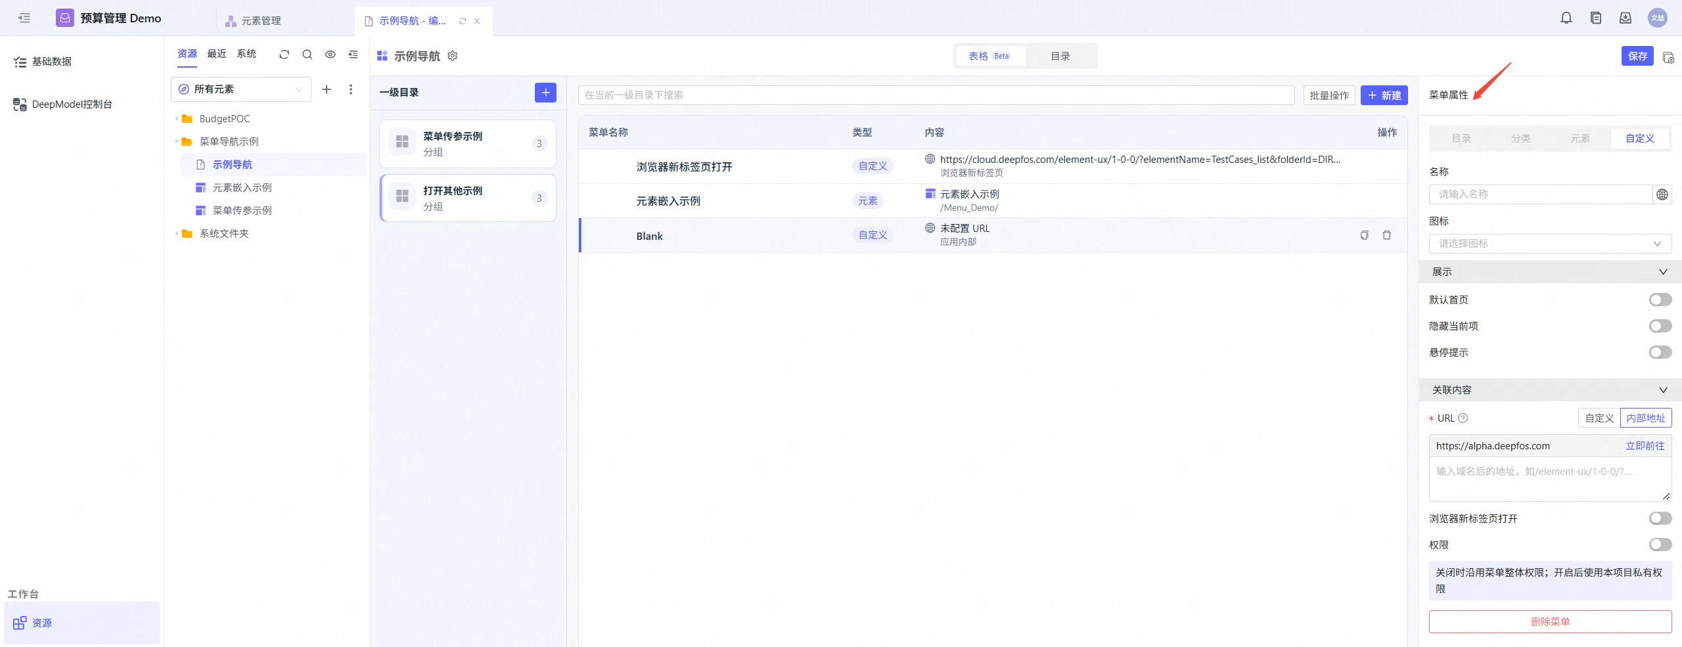Viewport: 1682px width, 647px height.
Task: Click the 删除菜单 button
Action: coord(1550,622)
